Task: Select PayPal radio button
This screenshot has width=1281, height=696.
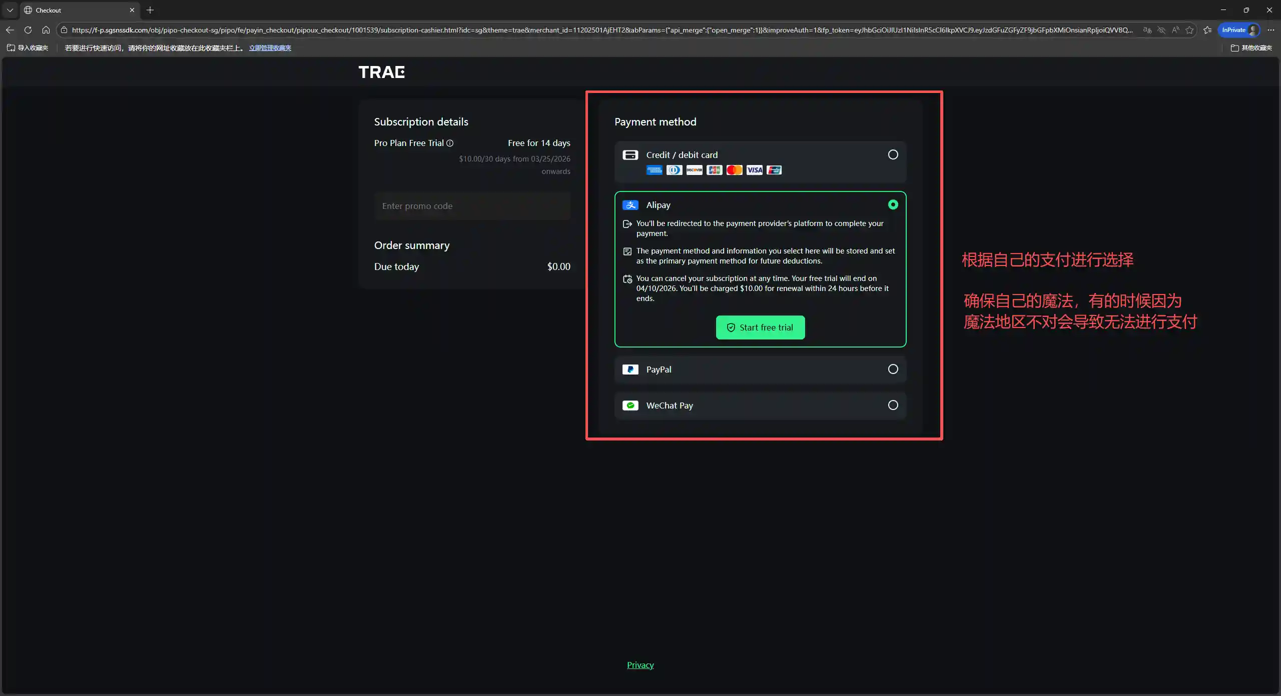Action: (893, 369)
